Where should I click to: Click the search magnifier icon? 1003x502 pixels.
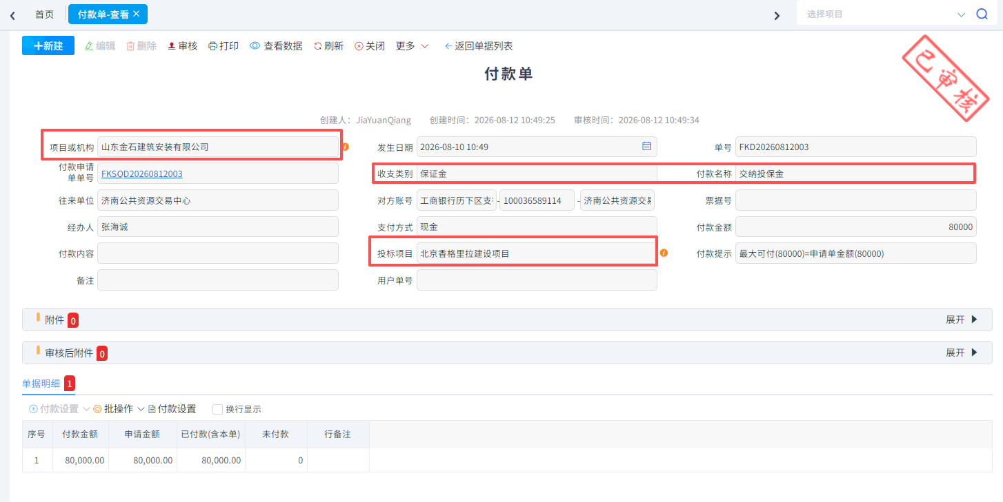[982, 14]
